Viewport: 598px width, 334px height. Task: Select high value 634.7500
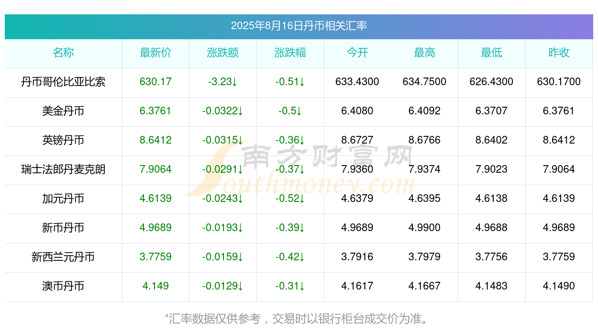coord(425,82)
